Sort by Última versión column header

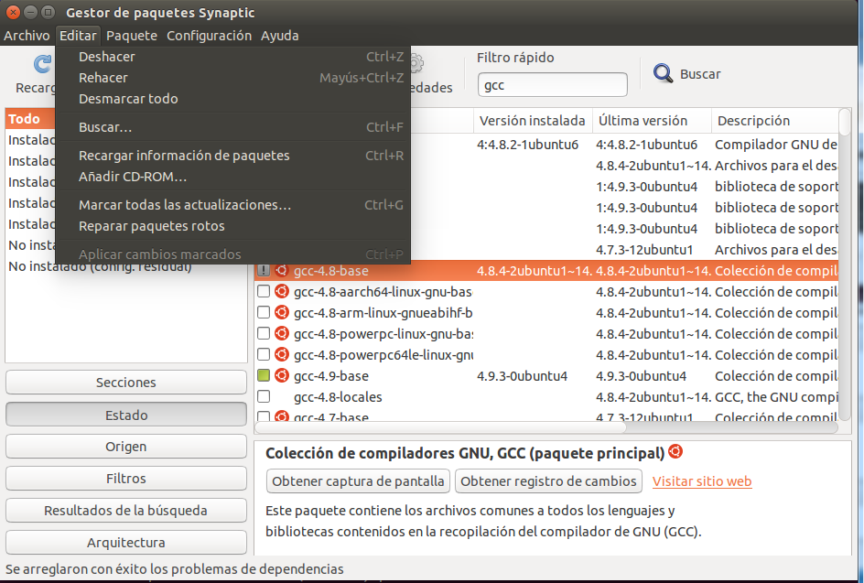click(652, 121)
